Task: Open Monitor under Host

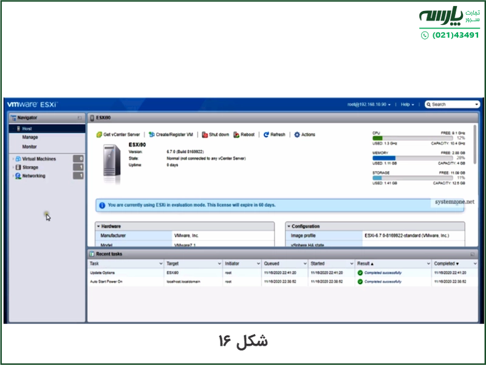Action: tap(29, 146)
